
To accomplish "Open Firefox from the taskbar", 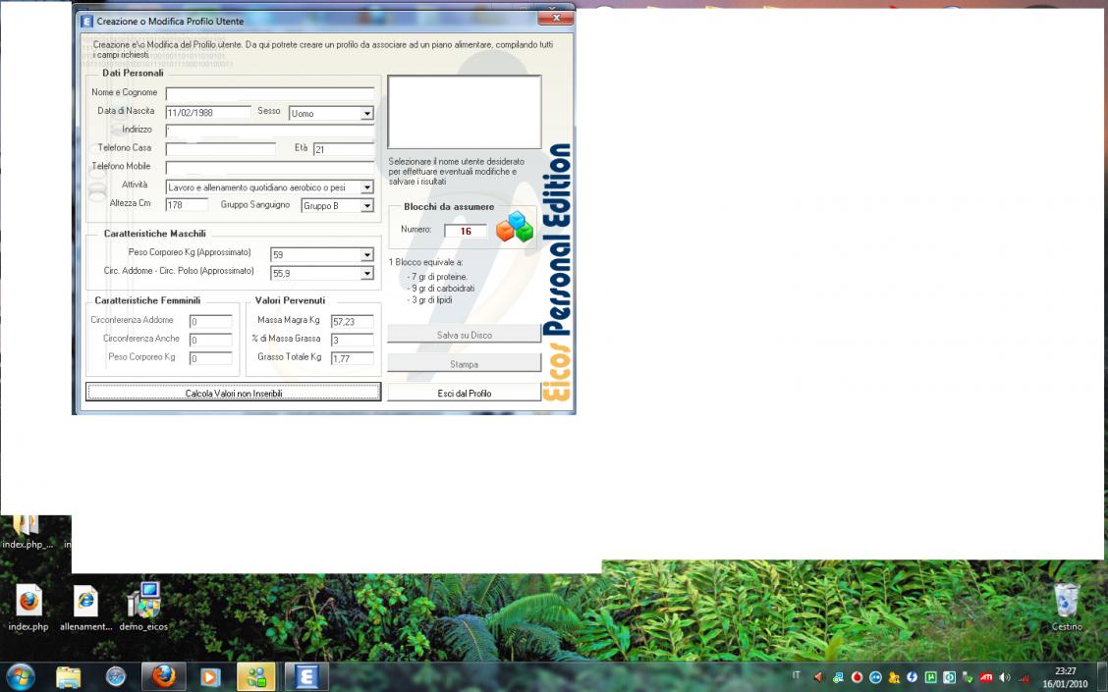I will [x=163, y=676].
